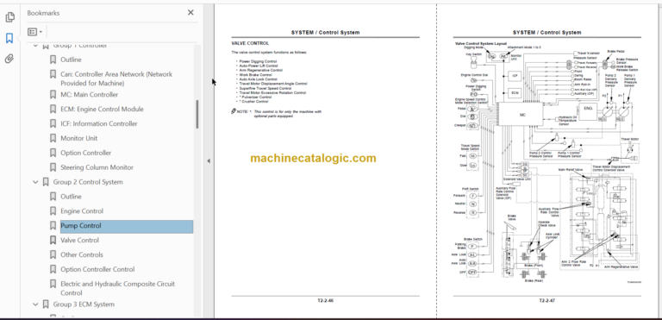Click the page number T2-2-47
This screenshot has width=662, height=320.
546,301
